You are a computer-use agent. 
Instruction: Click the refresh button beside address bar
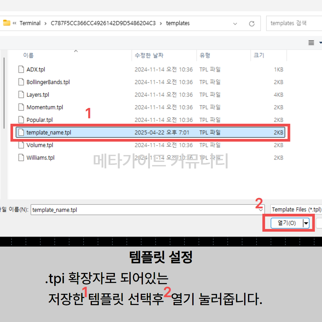pos(252,24)
